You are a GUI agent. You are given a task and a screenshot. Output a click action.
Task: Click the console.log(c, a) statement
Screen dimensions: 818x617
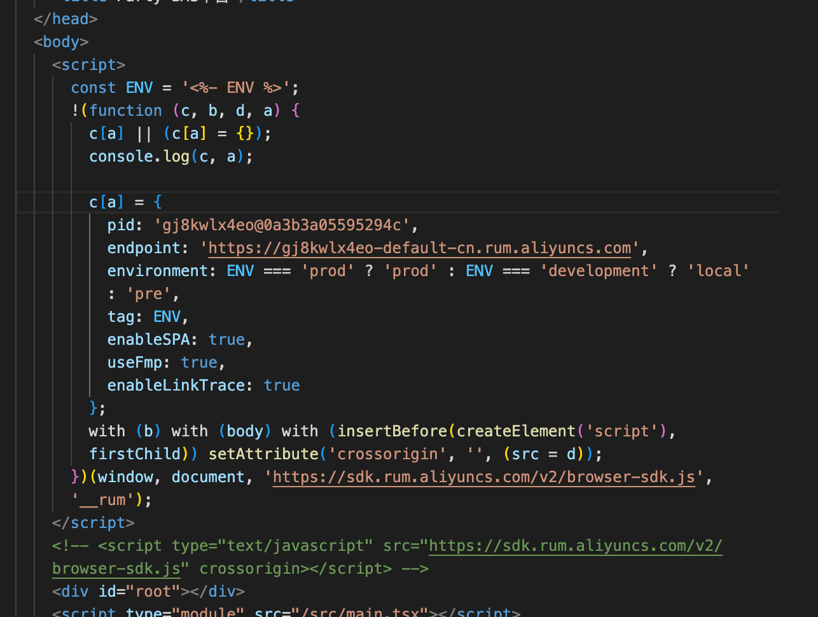pos(171,156)
